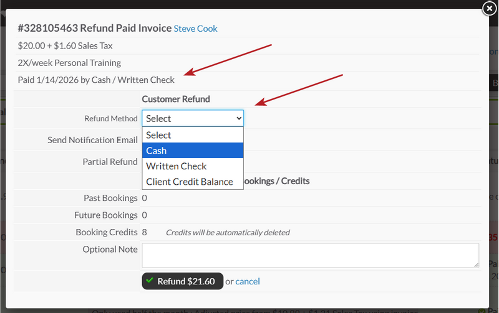499x313 pixels.
Task: Choose Cash as the refund method
Action: coord(193,151)
